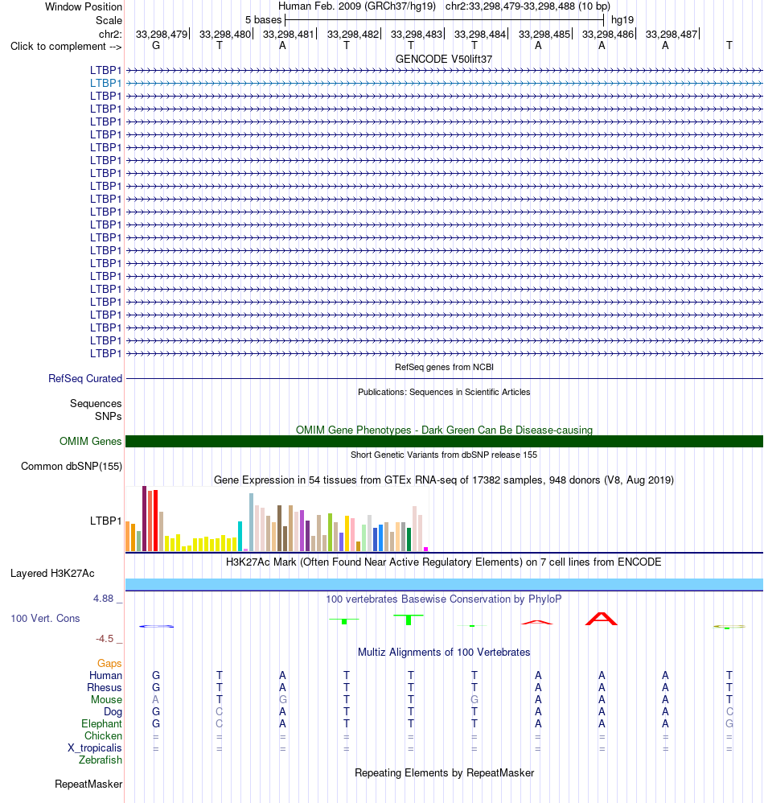764x803 pixels.
Task: Click base G in the top sequence row
Action: coord(156,46)
